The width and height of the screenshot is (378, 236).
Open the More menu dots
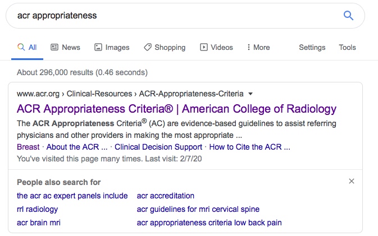tap(249, 47)
